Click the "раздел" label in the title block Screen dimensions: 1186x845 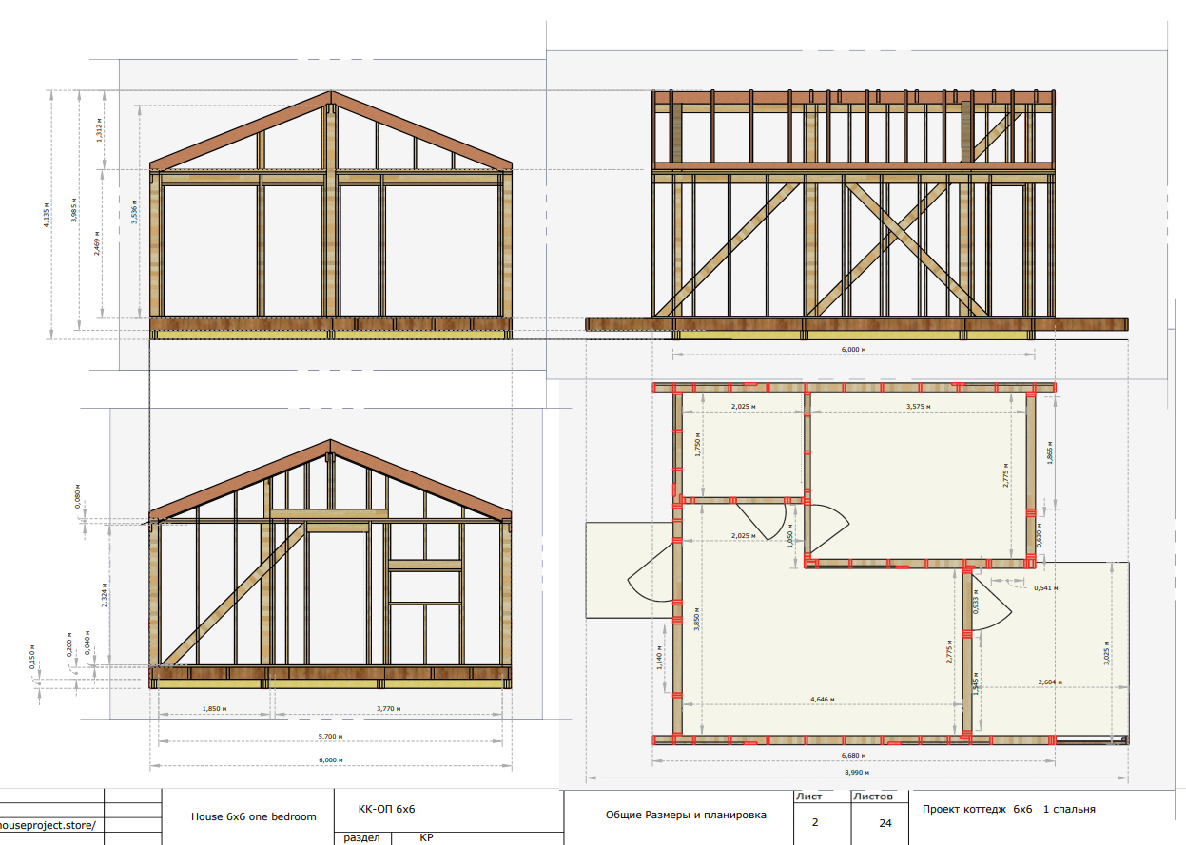pos(362,838)
